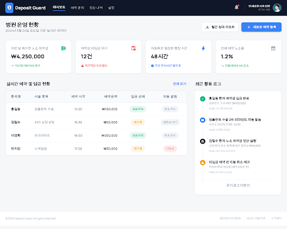This screenshot has height=229, width=287.
Task: Click the downward trend icon under 1.2%
Action: point(223,66)
